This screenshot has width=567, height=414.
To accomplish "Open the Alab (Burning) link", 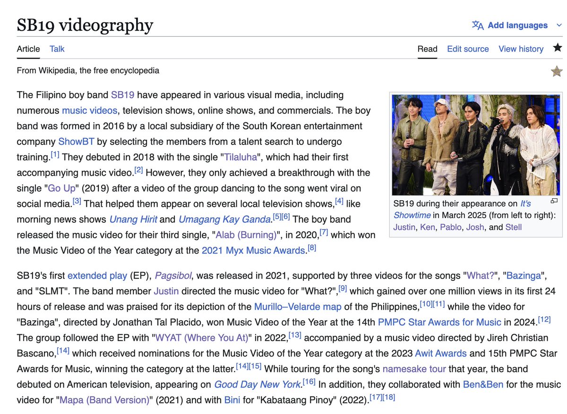I will click(246, 235).
